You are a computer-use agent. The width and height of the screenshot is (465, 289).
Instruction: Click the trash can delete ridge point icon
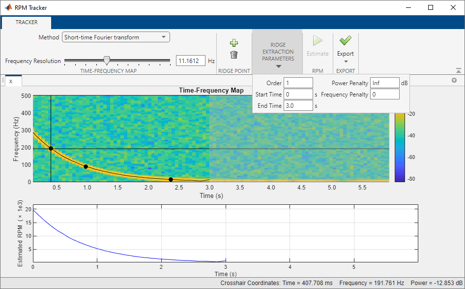coord(234,55)
